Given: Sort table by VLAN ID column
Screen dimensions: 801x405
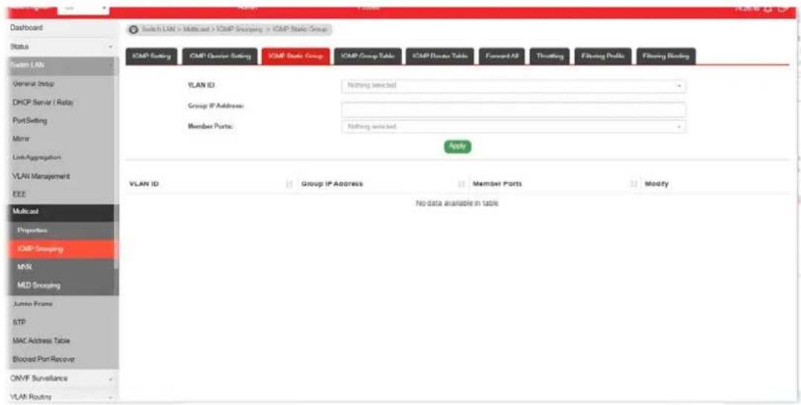Looking at the screenshot, I should pyautogui.click(x=209, y=184).
